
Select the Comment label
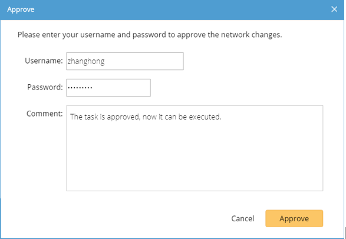click(45, 114)
